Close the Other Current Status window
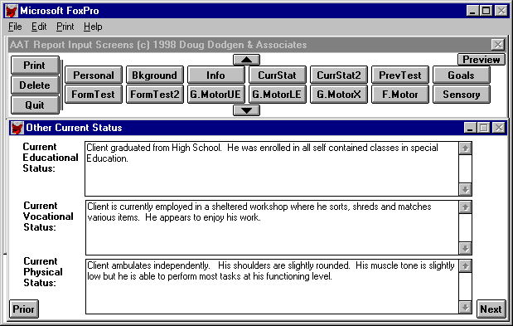The image size is (513, 326). 499,128
